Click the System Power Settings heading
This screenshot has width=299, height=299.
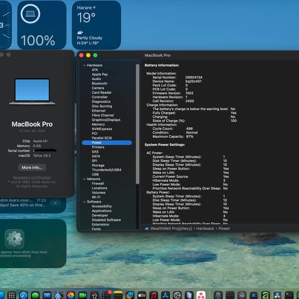pyautogui.click(x=165, y=145)
